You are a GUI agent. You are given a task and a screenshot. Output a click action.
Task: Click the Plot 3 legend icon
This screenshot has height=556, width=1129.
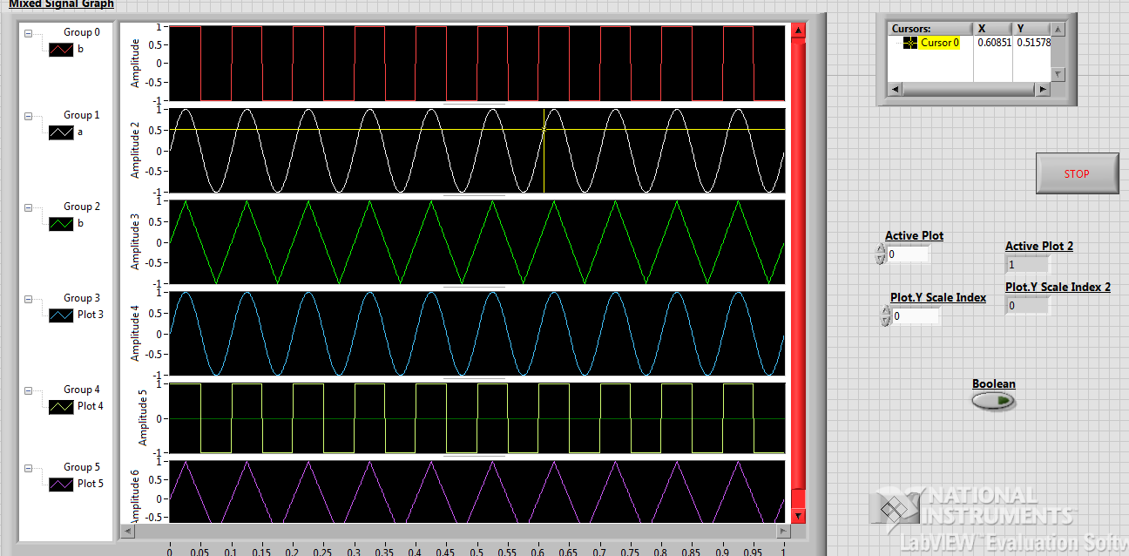tap(61, 315)
